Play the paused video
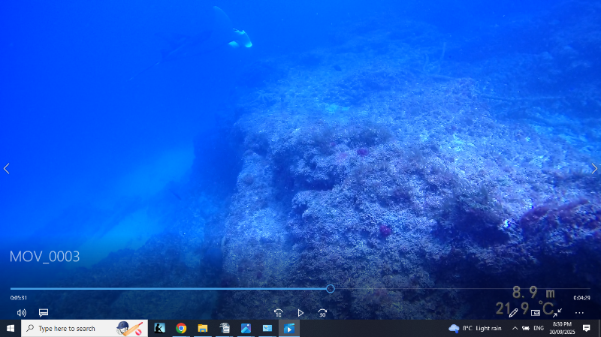The image size is (601, 337). click(300, 312)
